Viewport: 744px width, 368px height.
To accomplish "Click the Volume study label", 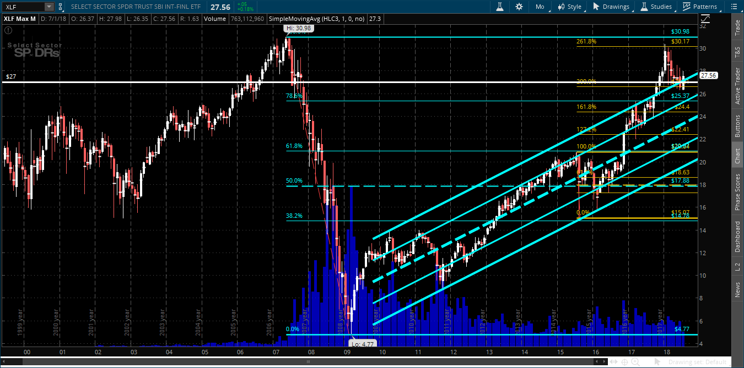I will click(214, 19).
